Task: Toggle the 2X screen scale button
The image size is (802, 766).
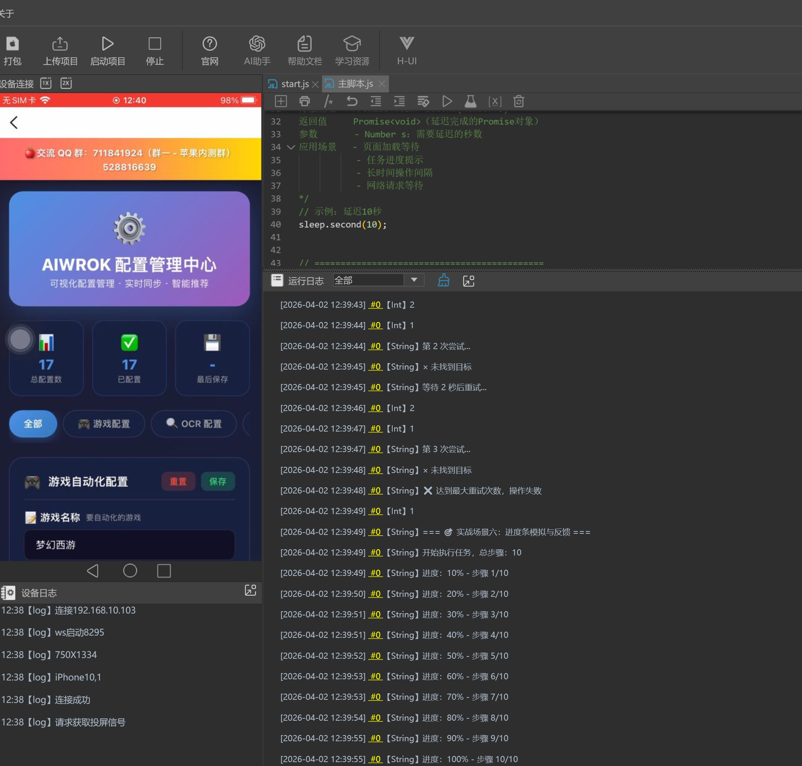Action: click(66, 83)
